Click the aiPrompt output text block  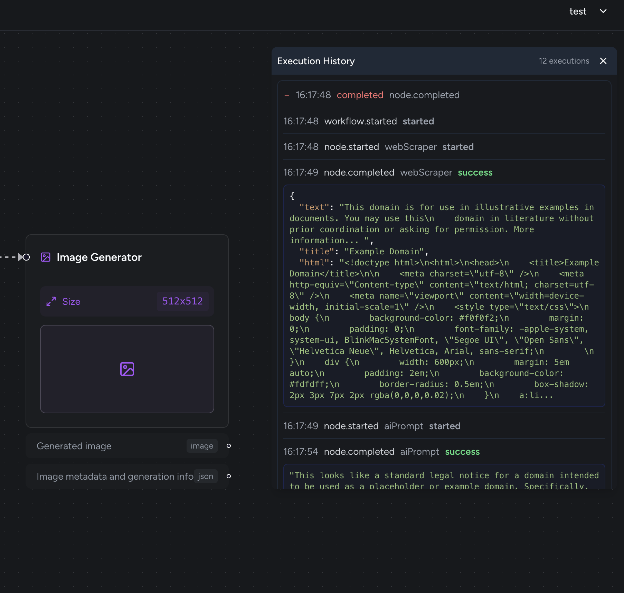point(444,477)
